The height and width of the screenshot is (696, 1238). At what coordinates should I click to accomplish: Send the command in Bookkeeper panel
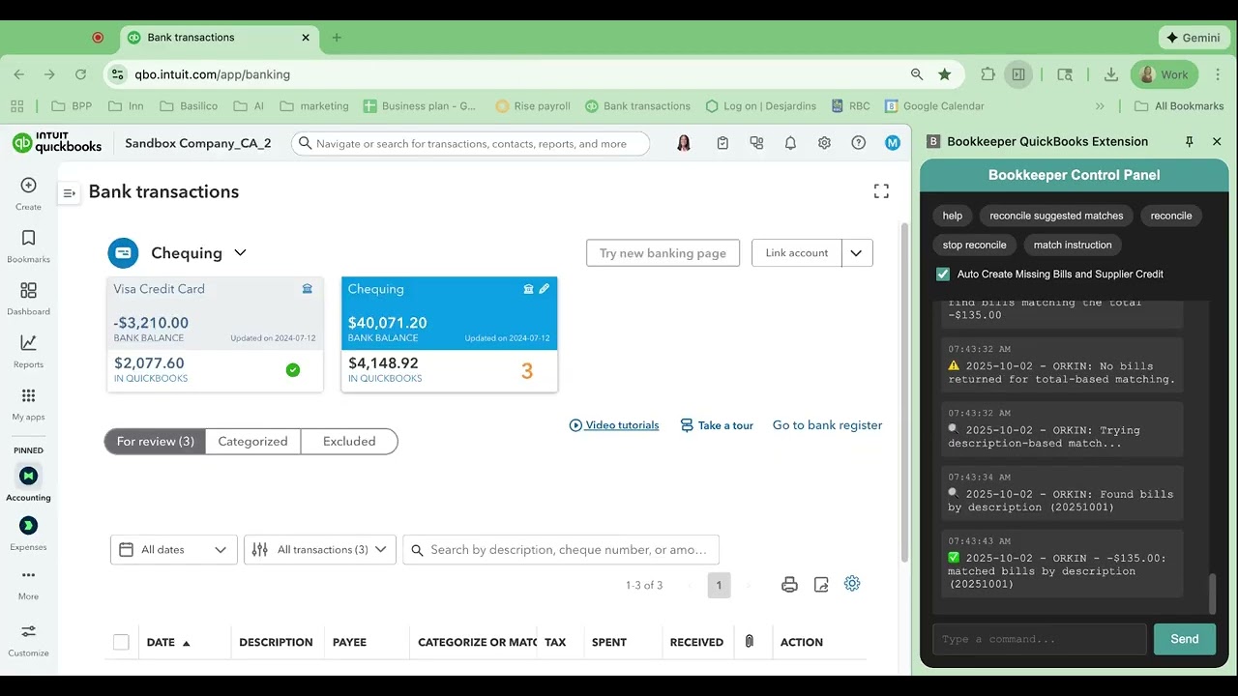(x=1185, y=639)
